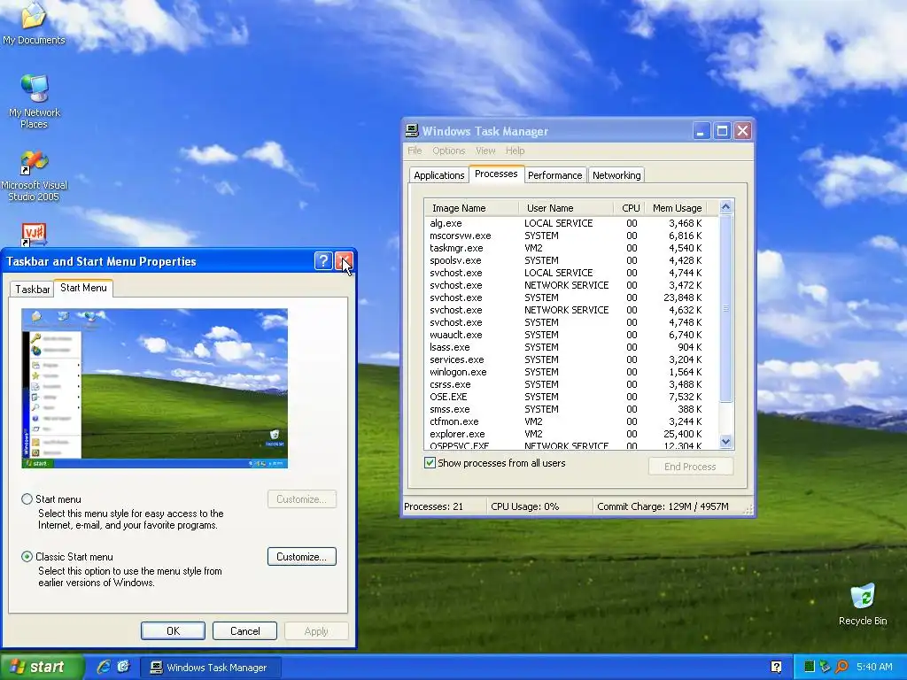The image size is (907, 680).
Task: Select the lsass.exe process row
Action: pos(571,347)
